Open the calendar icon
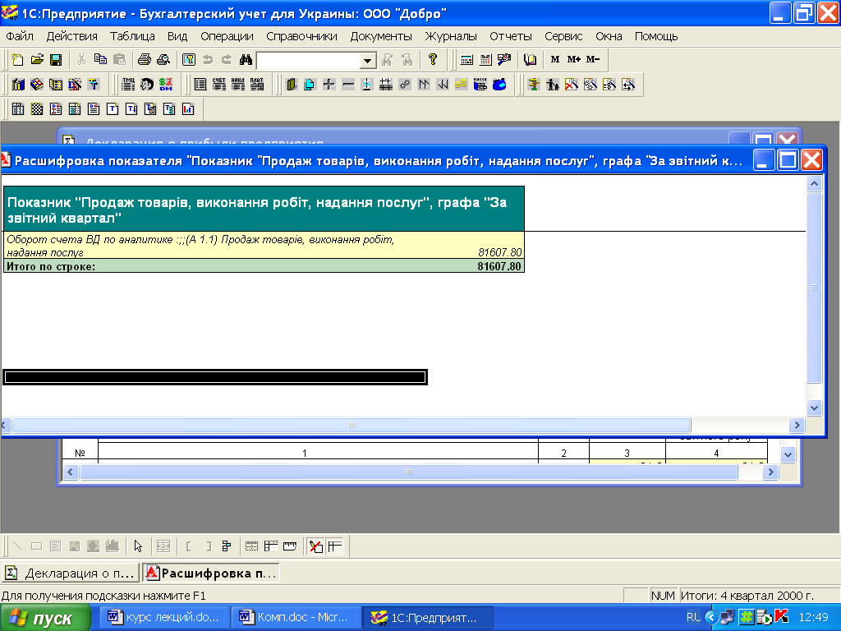Image resolution: width=841 pixels, height=631 pixels. click(485, 59)
